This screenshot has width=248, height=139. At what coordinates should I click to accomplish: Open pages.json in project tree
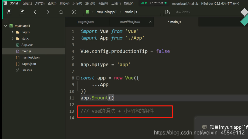coord(29,64)
